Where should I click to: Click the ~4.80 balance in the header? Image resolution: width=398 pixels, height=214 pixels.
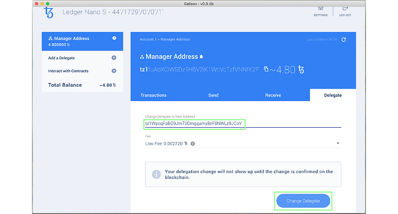coord(287,69)
